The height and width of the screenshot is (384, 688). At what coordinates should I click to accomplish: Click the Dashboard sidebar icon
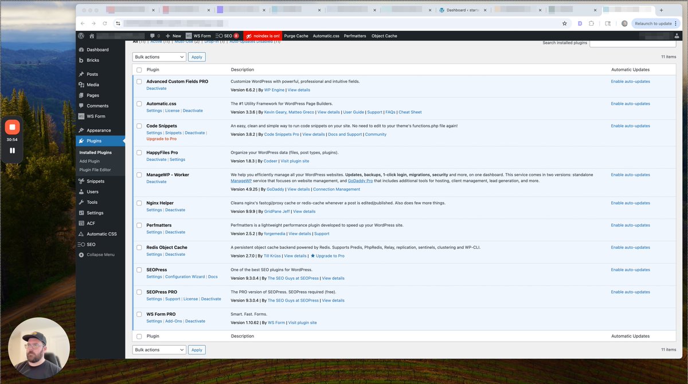pos(81,50)
